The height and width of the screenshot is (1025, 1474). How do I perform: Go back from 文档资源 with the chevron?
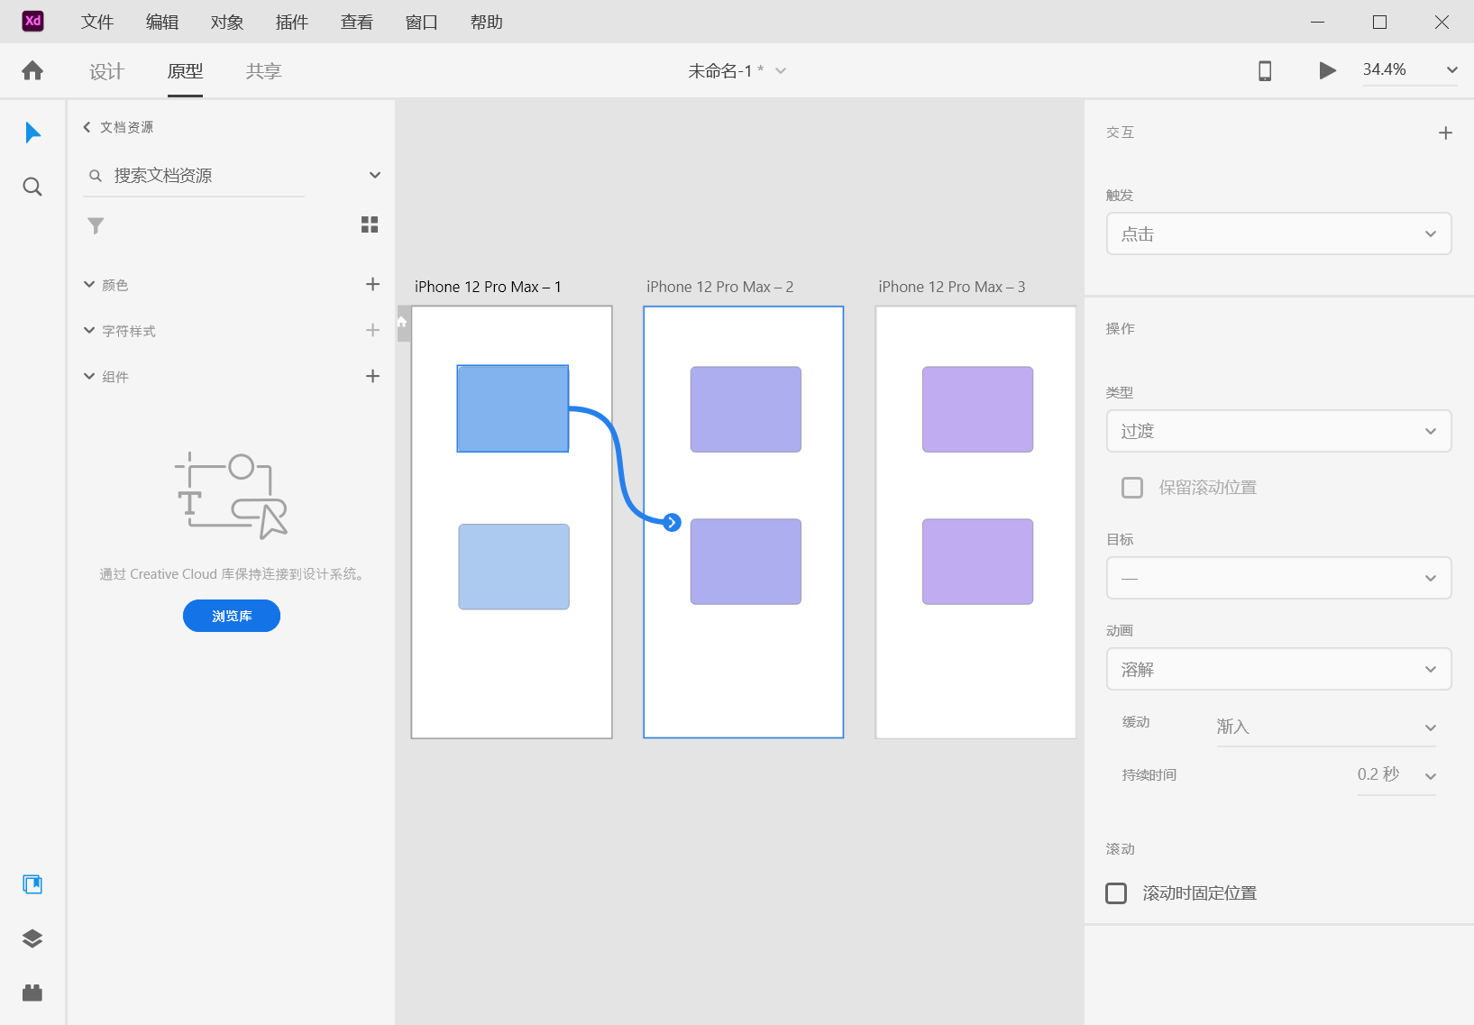(x=87, y=127)
